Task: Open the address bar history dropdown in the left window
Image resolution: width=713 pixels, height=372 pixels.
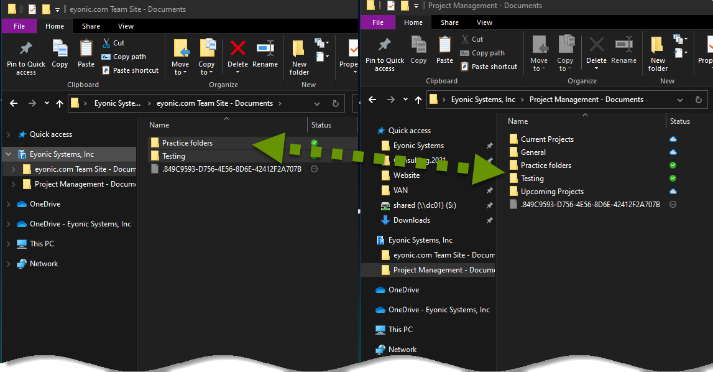Action: click(316, 103)
